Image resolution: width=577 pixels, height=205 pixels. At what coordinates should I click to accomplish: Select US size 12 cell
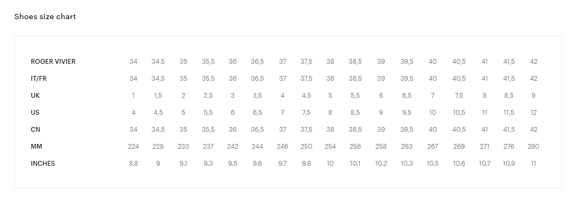point(533,112)
